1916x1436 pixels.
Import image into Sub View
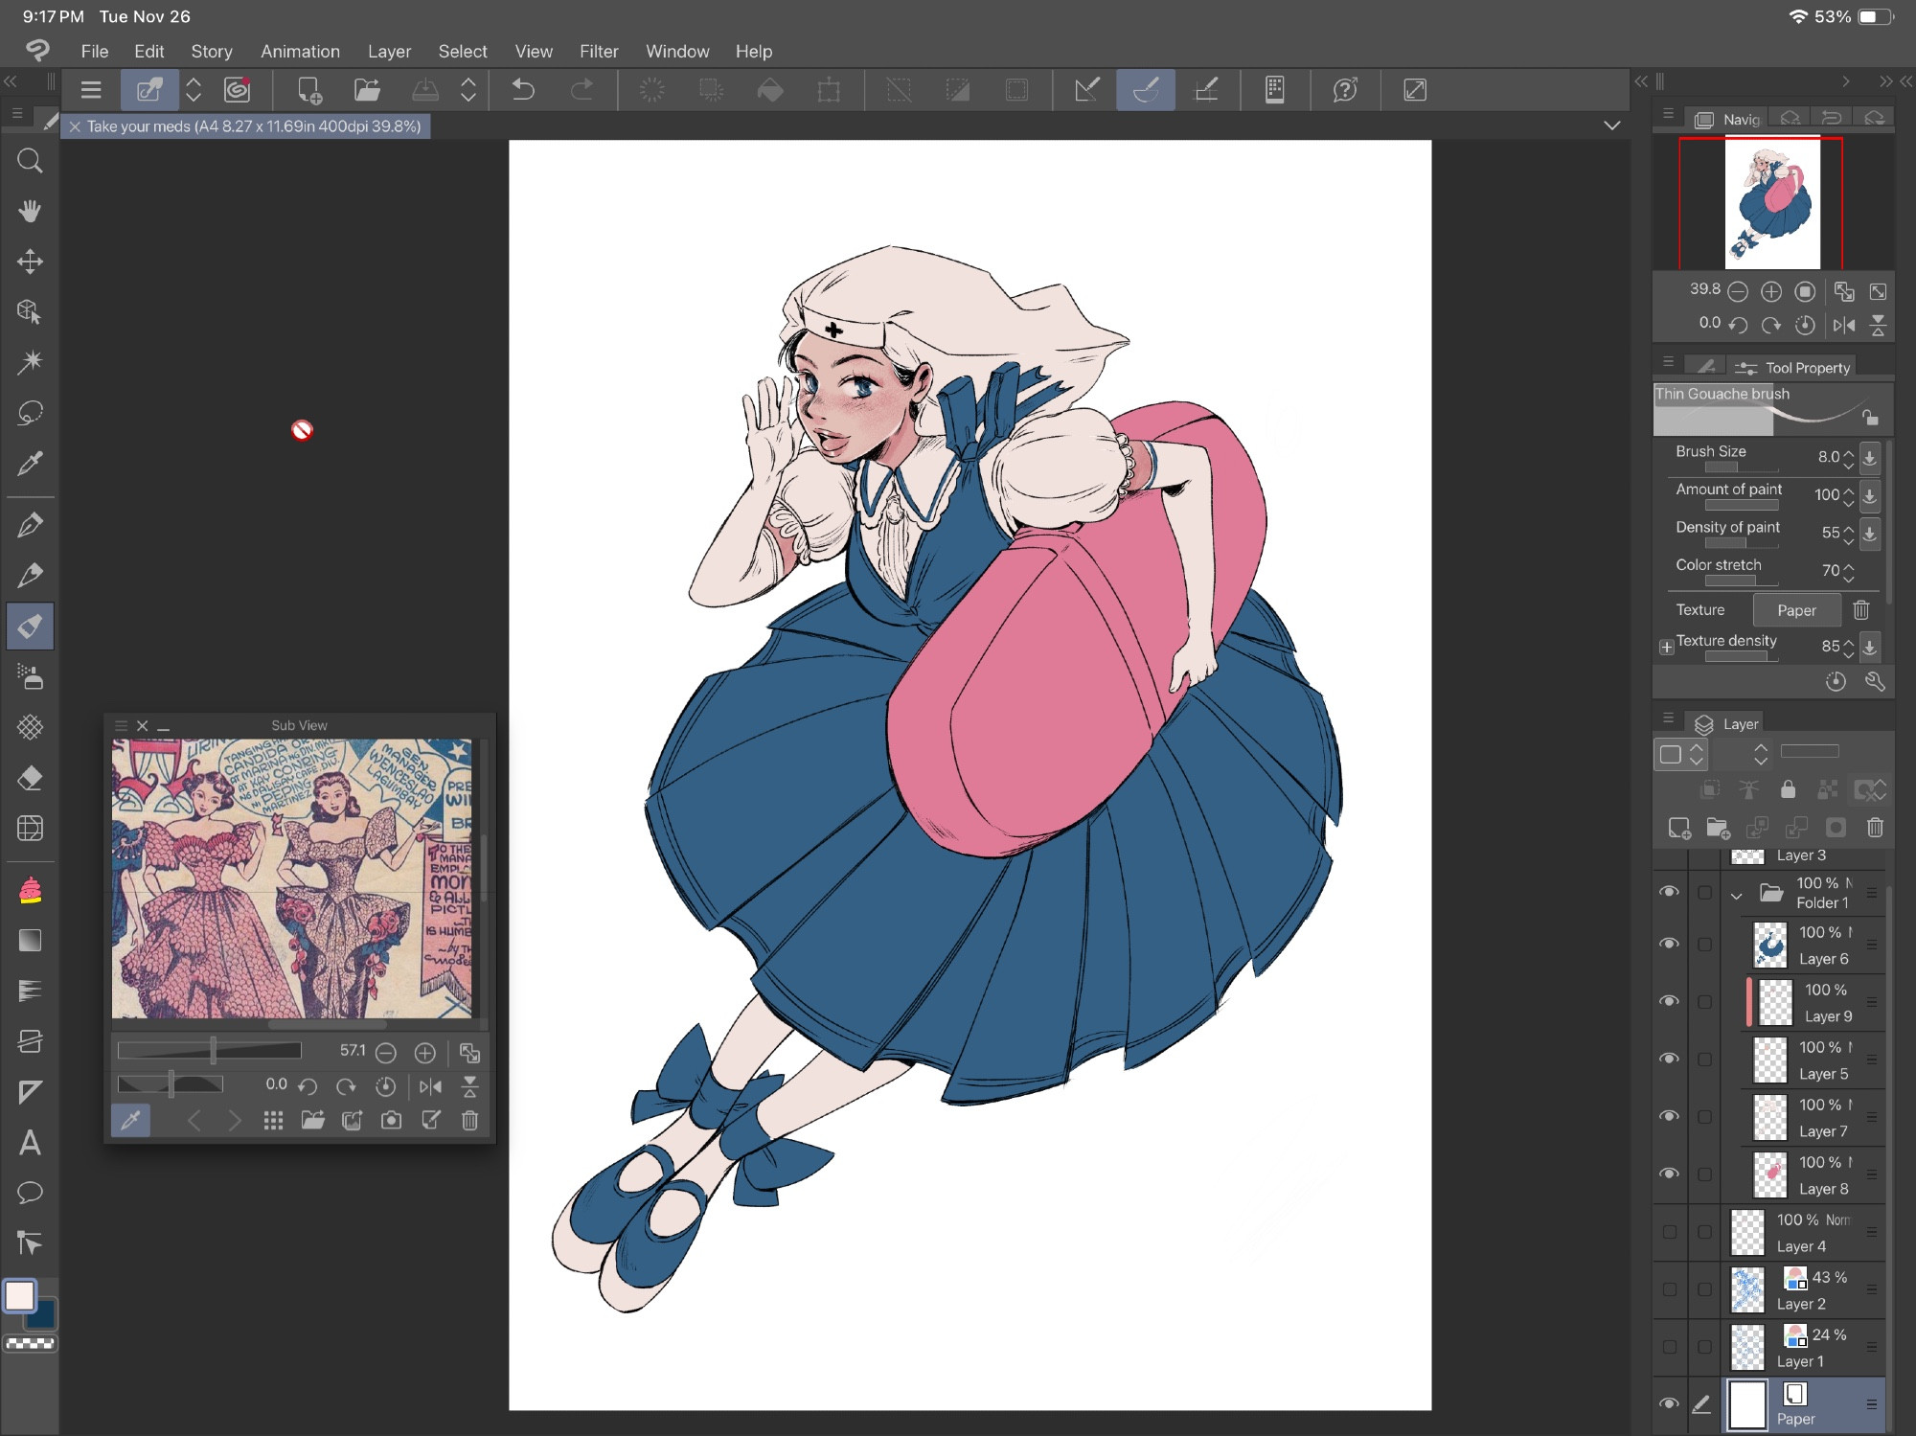click(313, 1120)
